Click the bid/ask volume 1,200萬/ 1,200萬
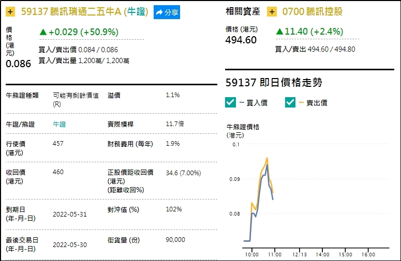Screen dimensions: 401x261 [x=103, y=61]
